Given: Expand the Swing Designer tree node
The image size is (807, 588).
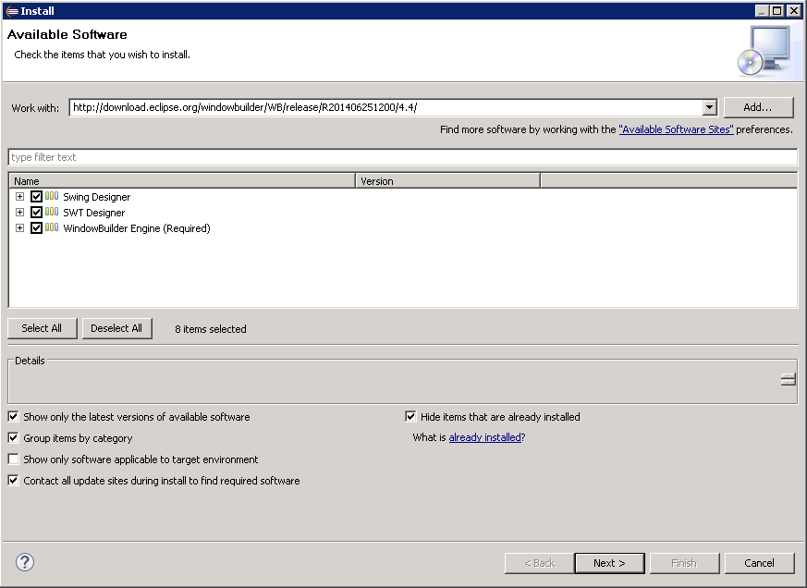Looking at the screenshot, I should 19,196.
